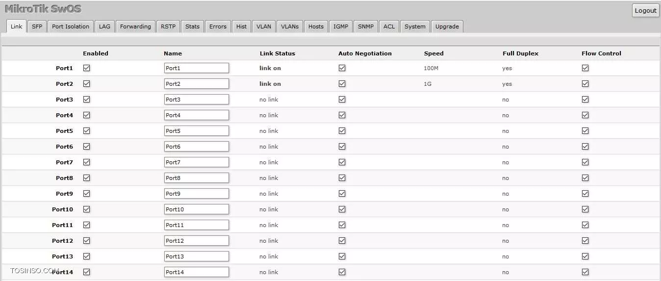The width and height of the screenshot is (661, 281).
Task: Open the SNMP tab
Action: click(365, 26)
